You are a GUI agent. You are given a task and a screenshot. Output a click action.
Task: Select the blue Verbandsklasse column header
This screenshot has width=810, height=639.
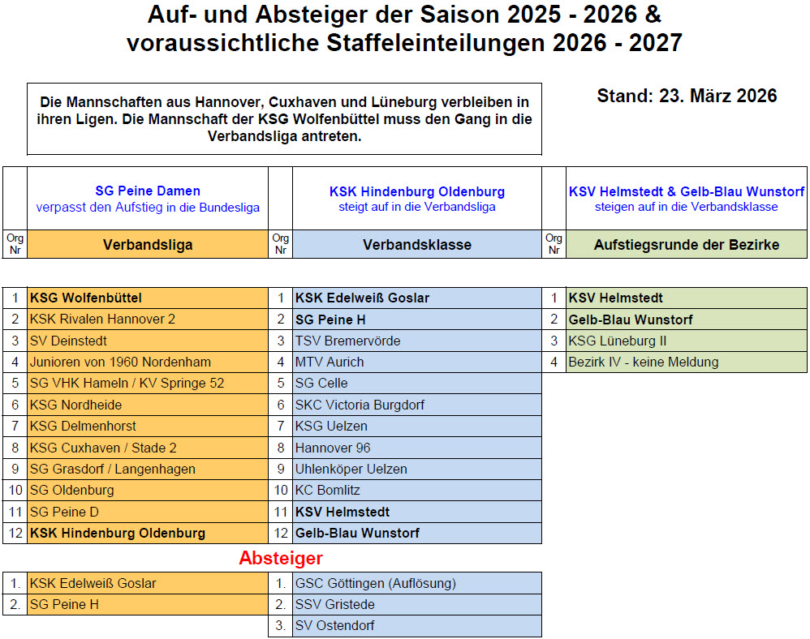click(416, 244)
